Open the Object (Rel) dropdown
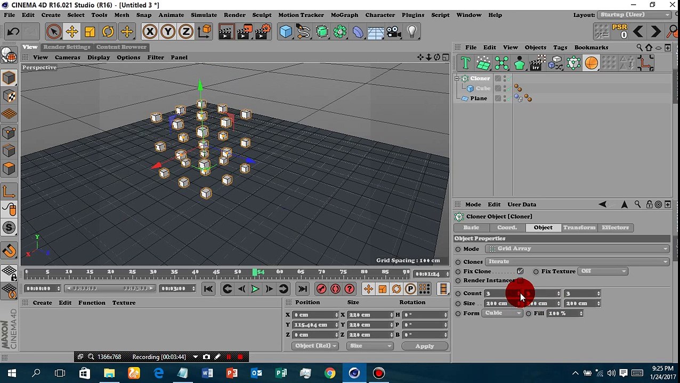 (315, 346)
